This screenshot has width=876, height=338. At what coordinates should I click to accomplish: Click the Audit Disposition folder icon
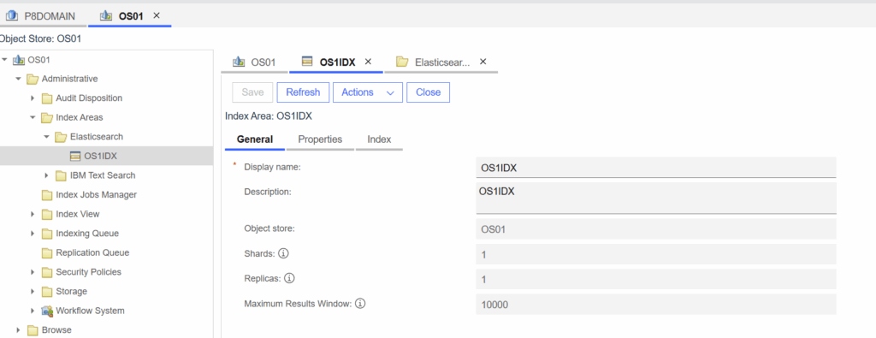tap(47, 98)
